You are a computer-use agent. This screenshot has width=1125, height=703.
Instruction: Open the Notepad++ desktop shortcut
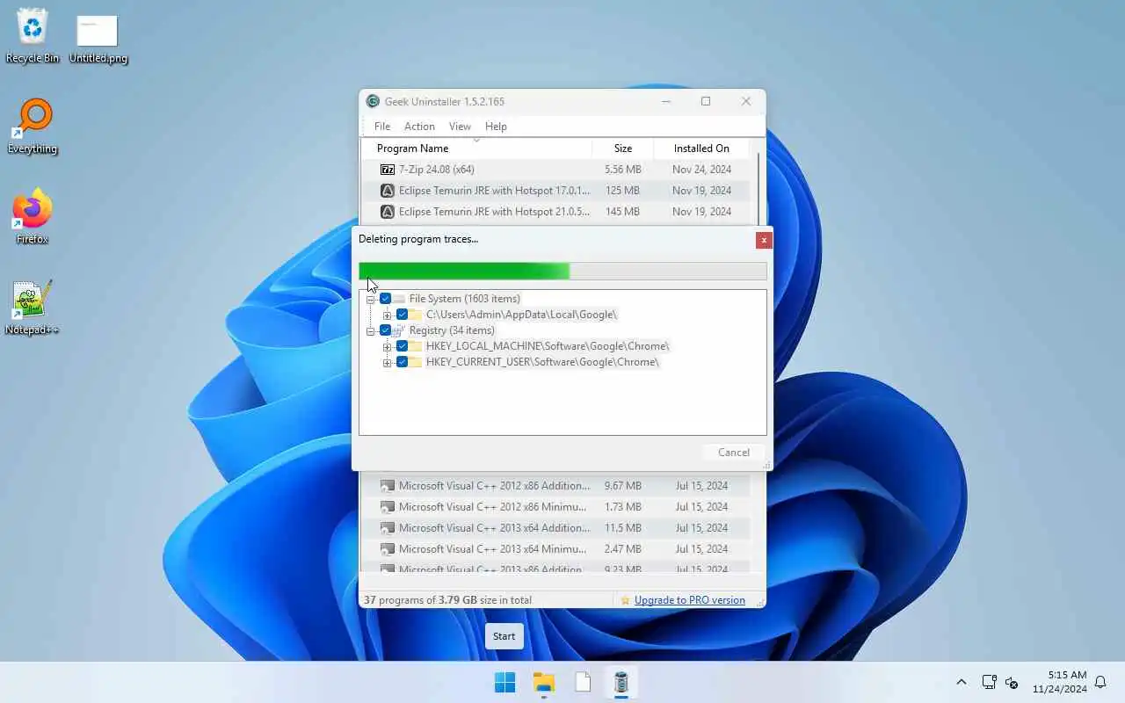pyautogui.click(x=33, y=308)
